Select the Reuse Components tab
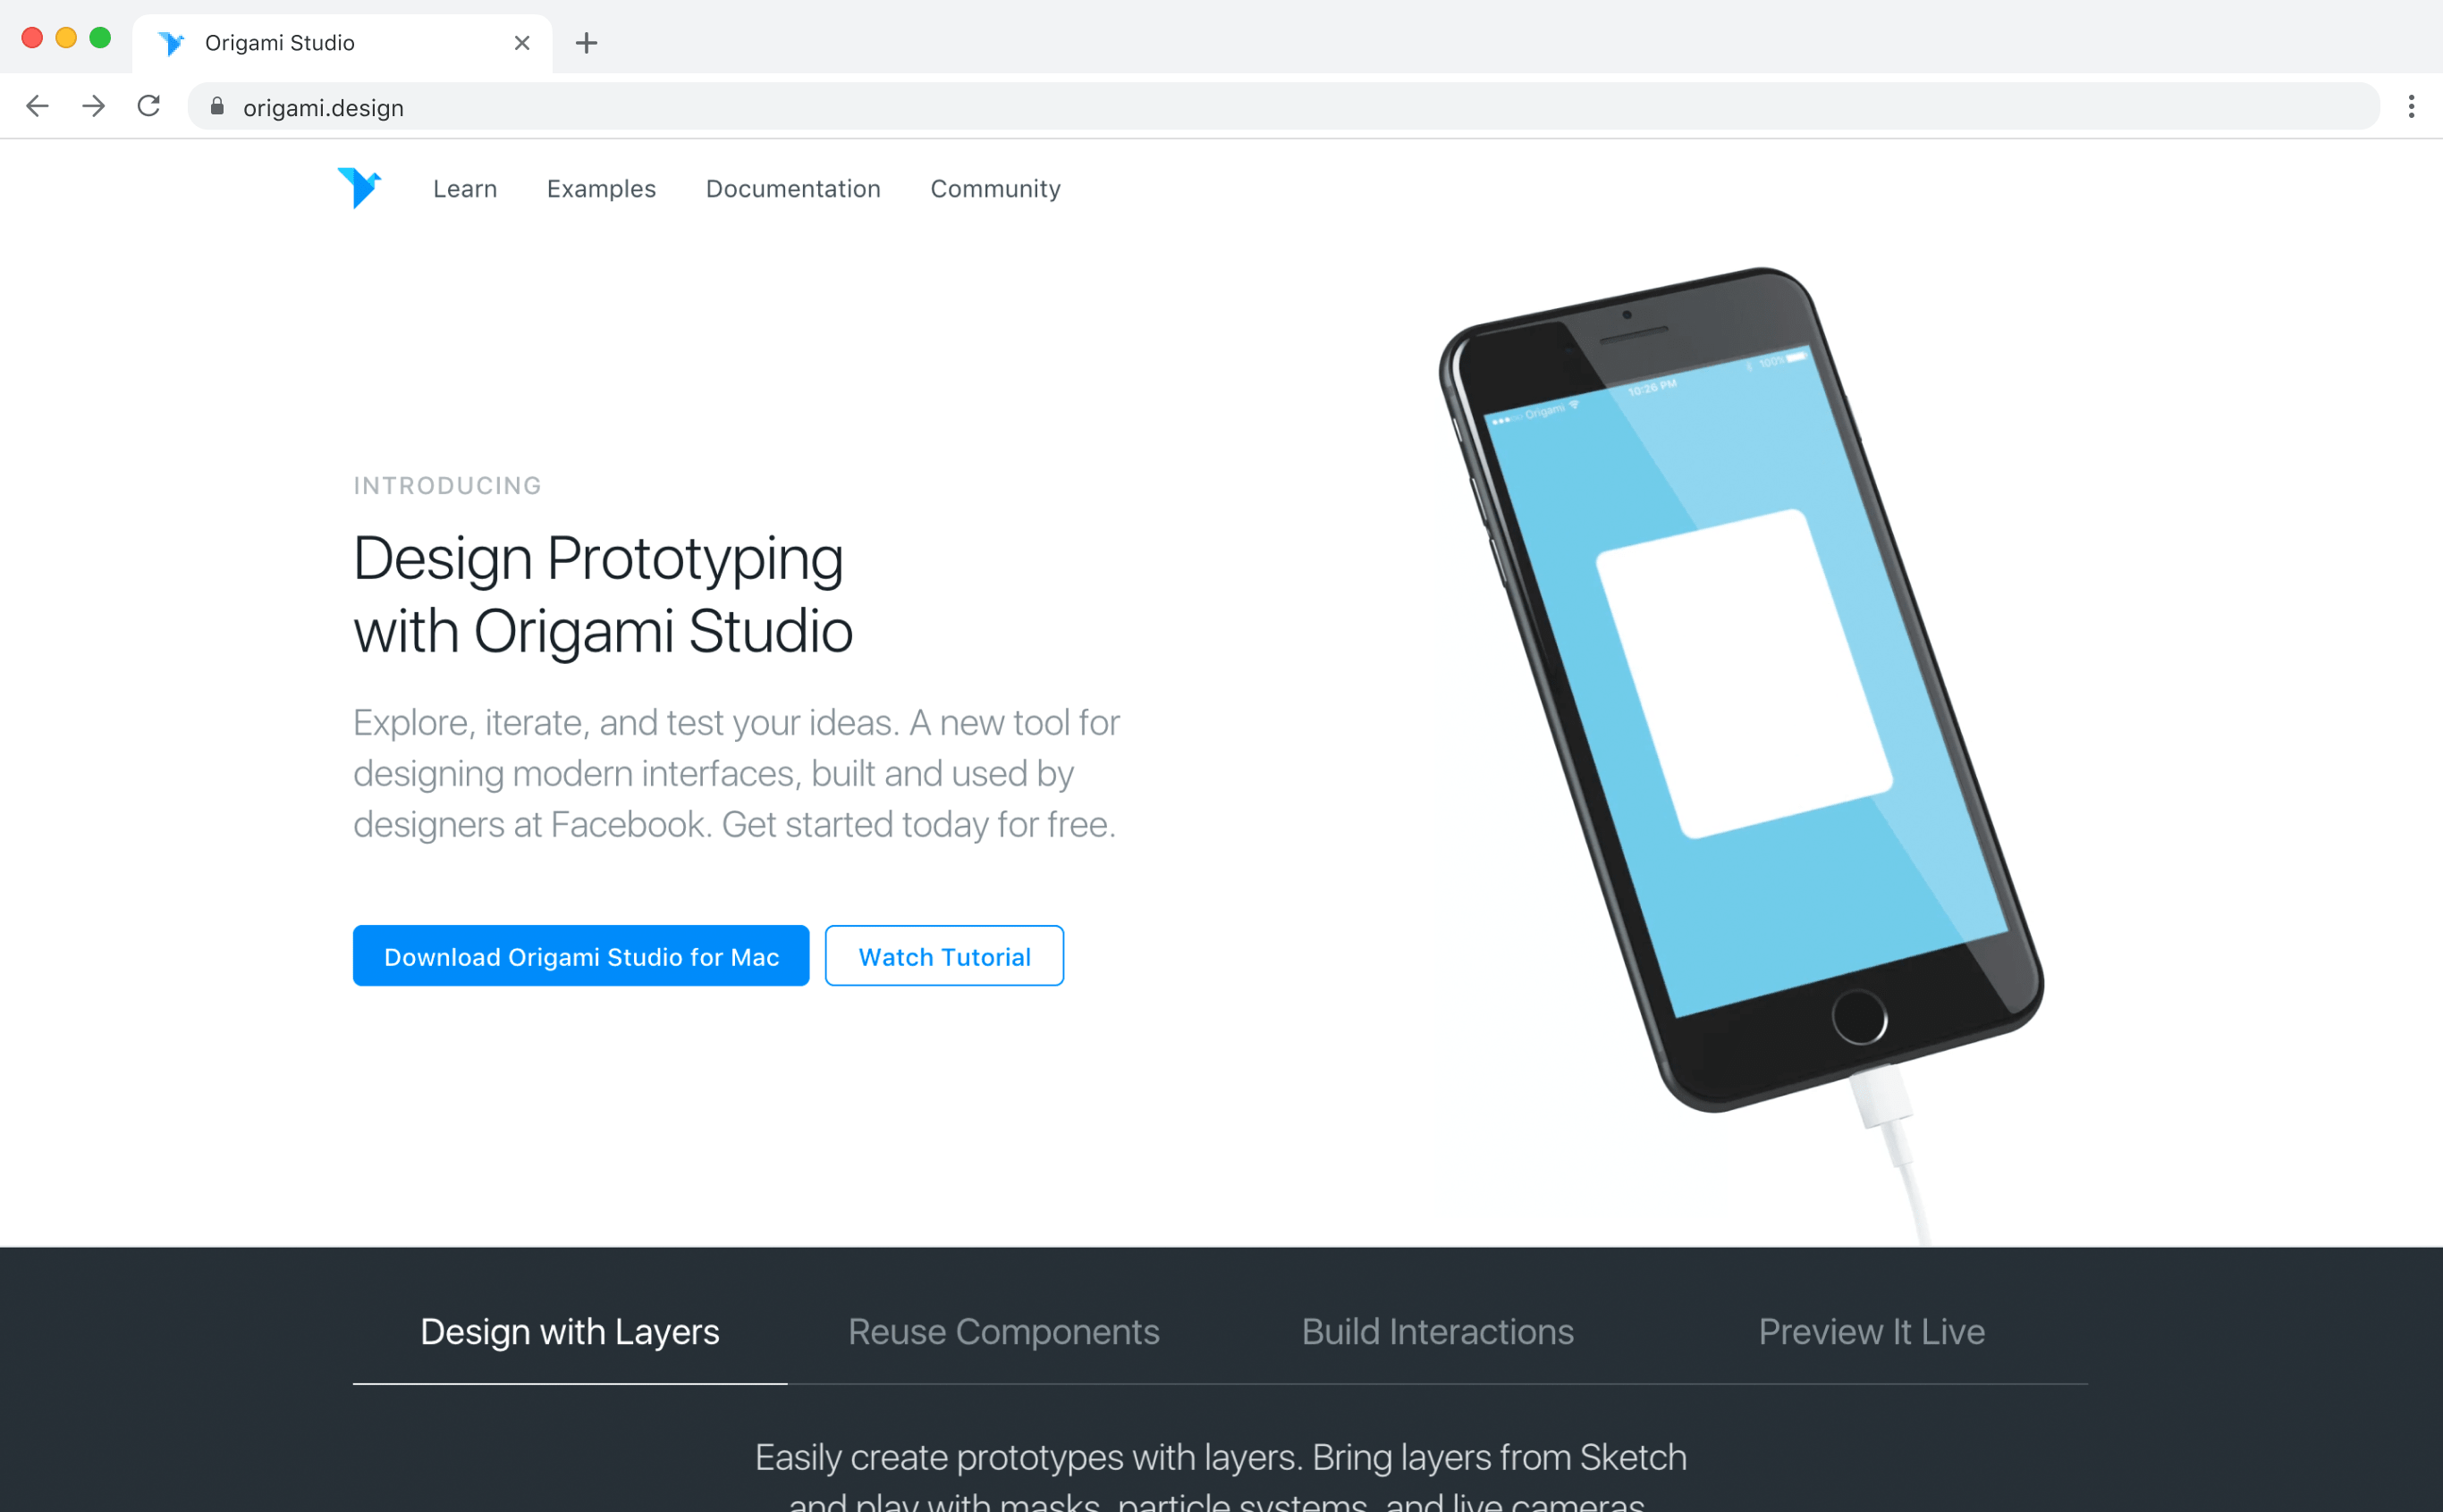This screenshot has height=1512, width=2443. click(1002, 1331)
